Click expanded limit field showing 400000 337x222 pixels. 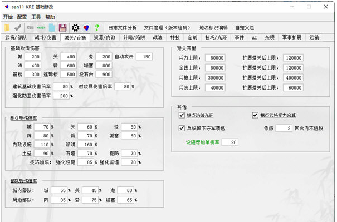[293, 78]
